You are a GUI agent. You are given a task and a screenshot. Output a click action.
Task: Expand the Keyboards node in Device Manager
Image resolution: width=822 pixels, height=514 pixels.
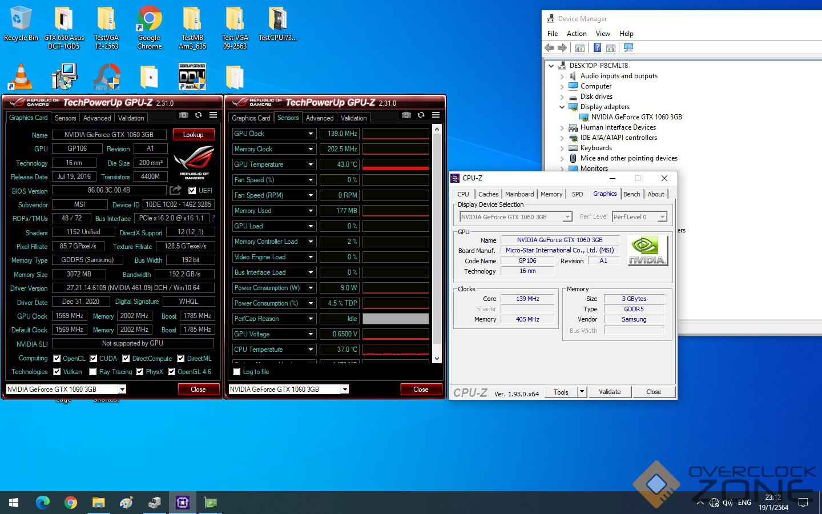(562, 148)
